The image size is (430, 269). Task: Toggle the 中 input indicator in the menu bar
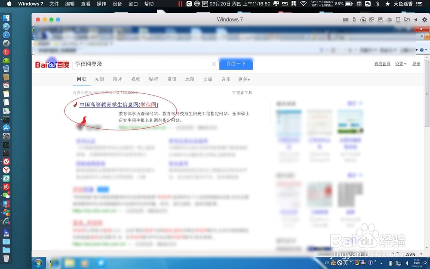pos(359,4)
